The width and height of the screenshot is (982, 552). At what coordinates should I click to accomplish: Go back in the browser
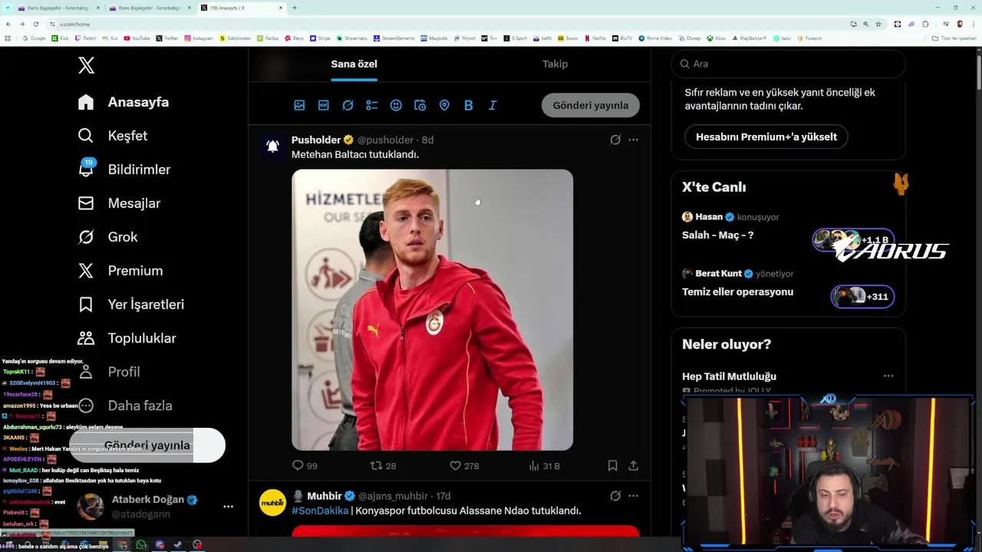[8, 24]
